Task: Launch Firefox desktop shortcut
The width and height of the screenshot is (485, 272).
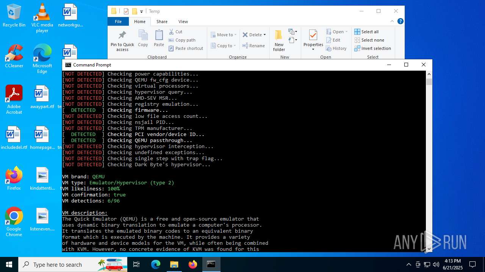Action: tap(14, 179)
